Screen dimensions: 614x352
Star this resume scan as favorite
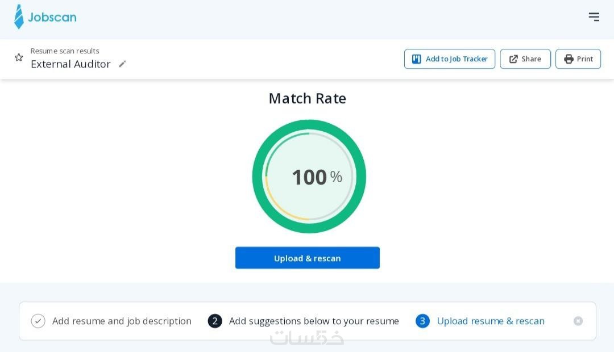pos(19,57)
